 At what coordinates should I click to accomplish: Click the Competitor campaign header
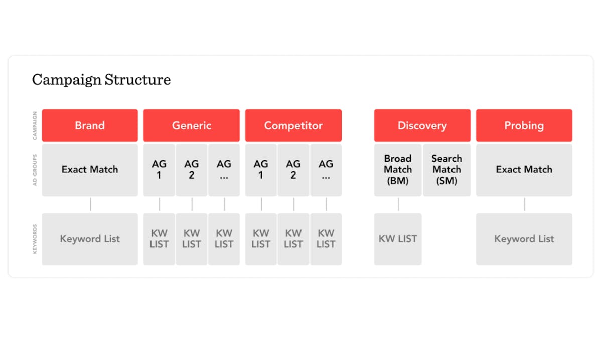[293, 125]
